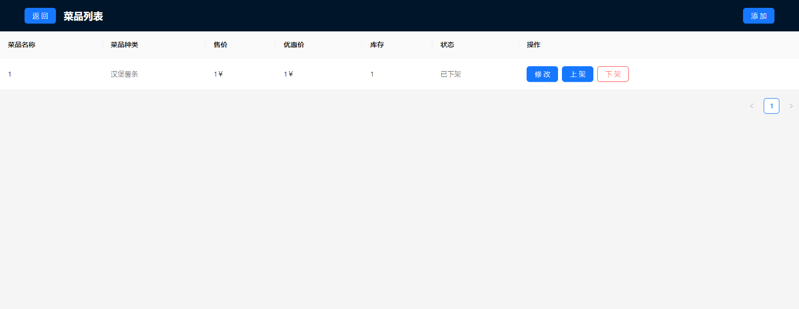Click the 1￥ value under 优惠价

288,74
